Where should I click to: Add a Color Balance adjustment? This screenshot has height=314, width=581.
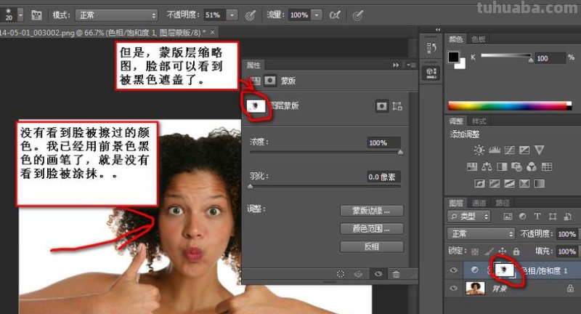(x=487, y=167)
